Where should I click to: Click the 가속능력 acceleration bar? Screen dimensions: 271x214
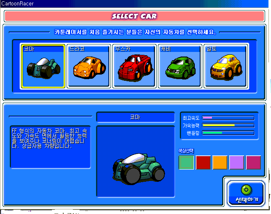pyautogui.click(x=228, y=125)
